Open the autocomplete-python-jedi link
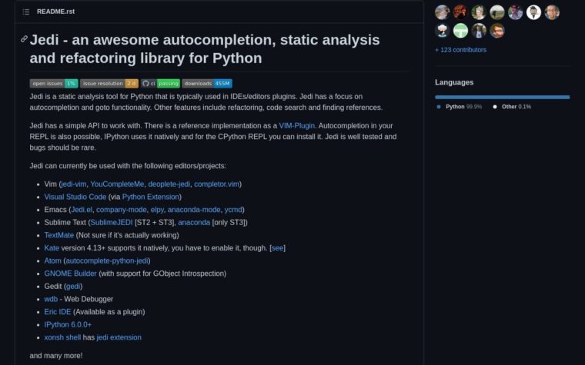Image resolution: width=585 pixels, height=365 pixels. click(107, 260)
